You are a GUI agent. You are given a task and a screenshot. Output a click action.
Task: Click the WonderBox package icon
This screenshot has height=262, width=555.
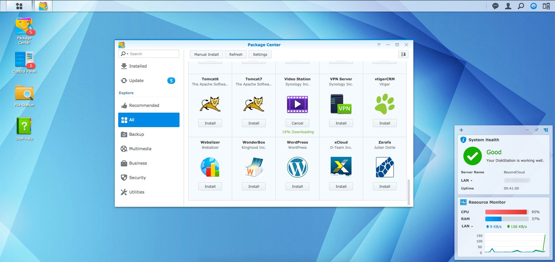pyautogui.click(x=254, y=167)
